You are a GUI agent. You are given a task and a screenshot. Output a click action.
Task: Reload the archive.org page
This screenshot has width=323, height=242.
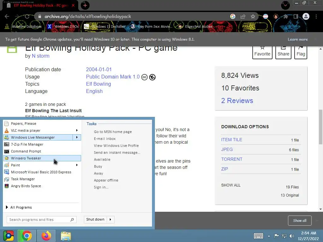(27, 16)
